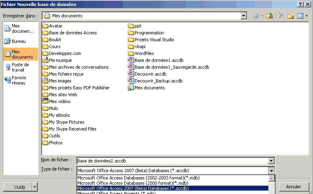Image resolution: width=313 pixels, height=194 pixels.
Task: Click the help question mark button
Action: pos(300,4)
